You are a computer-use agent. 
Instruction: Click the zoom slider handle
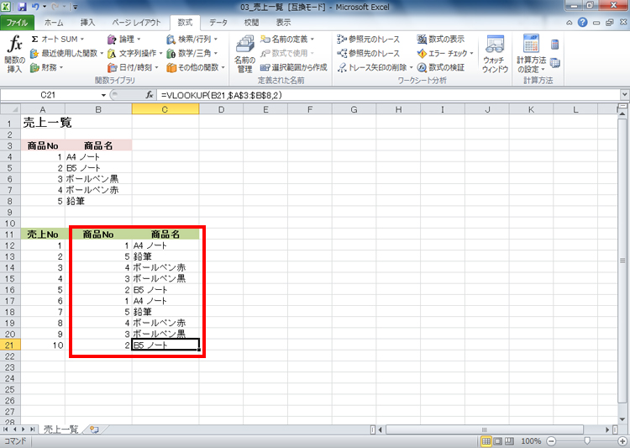587,441
